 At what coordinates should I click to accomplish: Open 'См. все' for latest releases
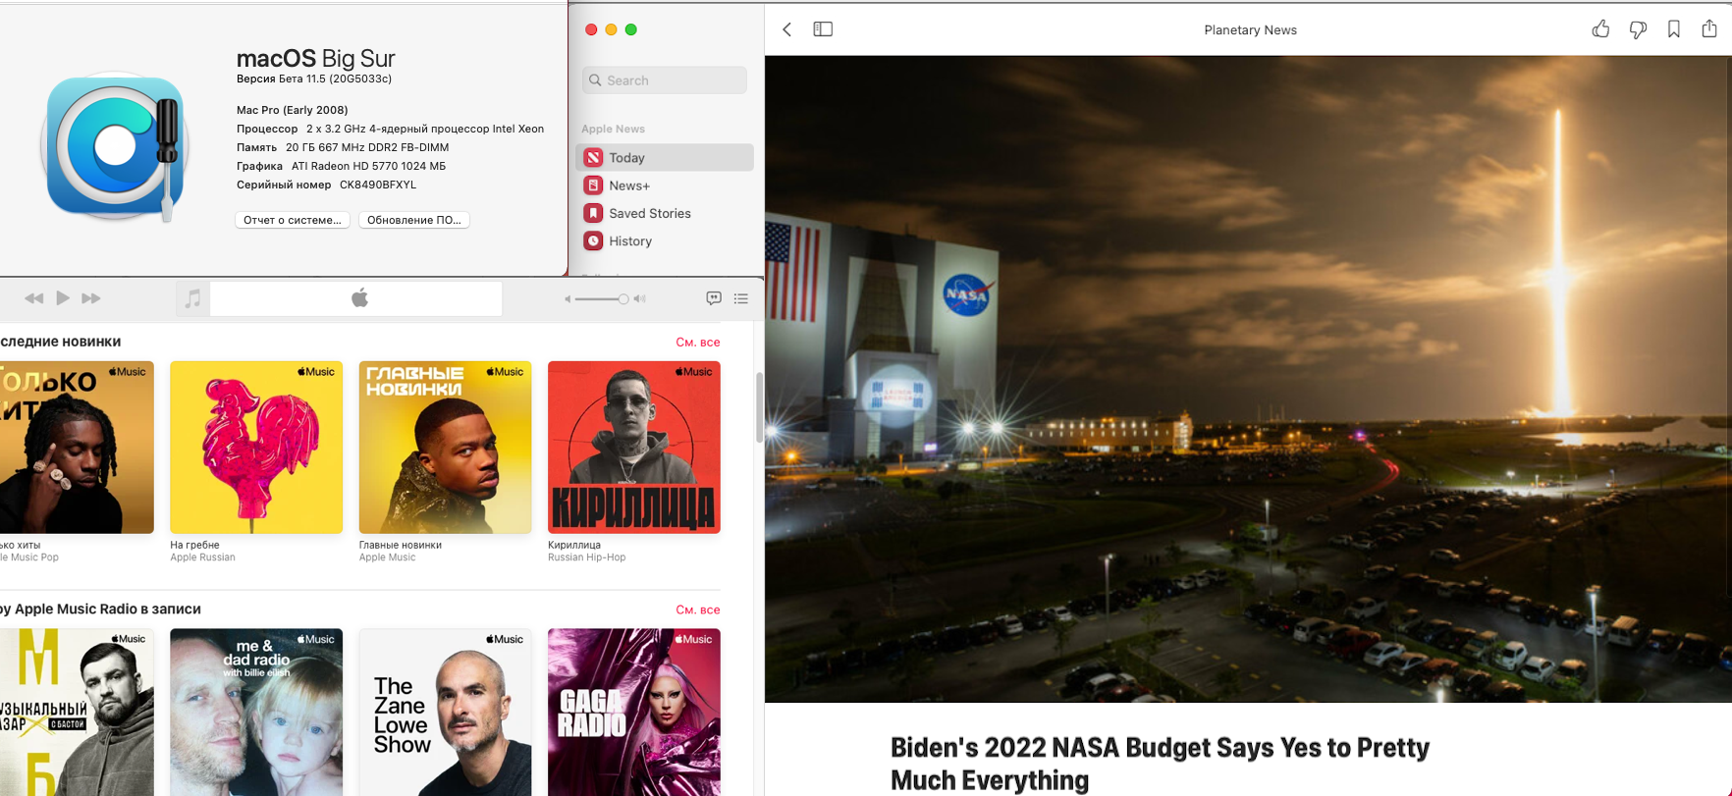coord(698,343)
